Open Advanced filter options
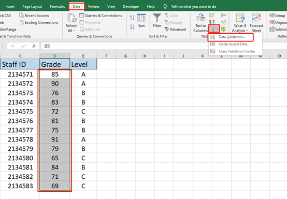The image size is (287, 199). (175, 30)
